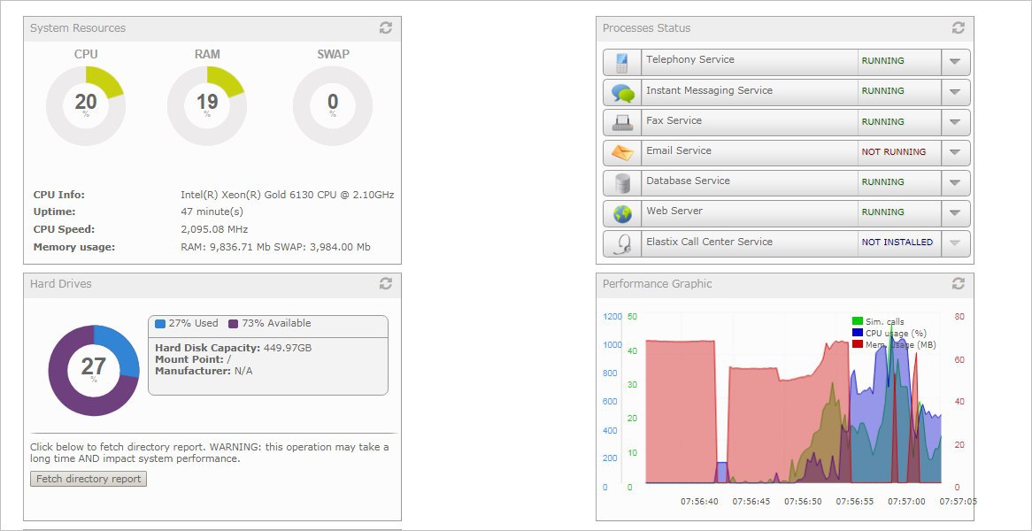The image size is (1032, 531).
Task: Click the Web Server globe icon
Action: pyautogui.click(x=622, y=214)
